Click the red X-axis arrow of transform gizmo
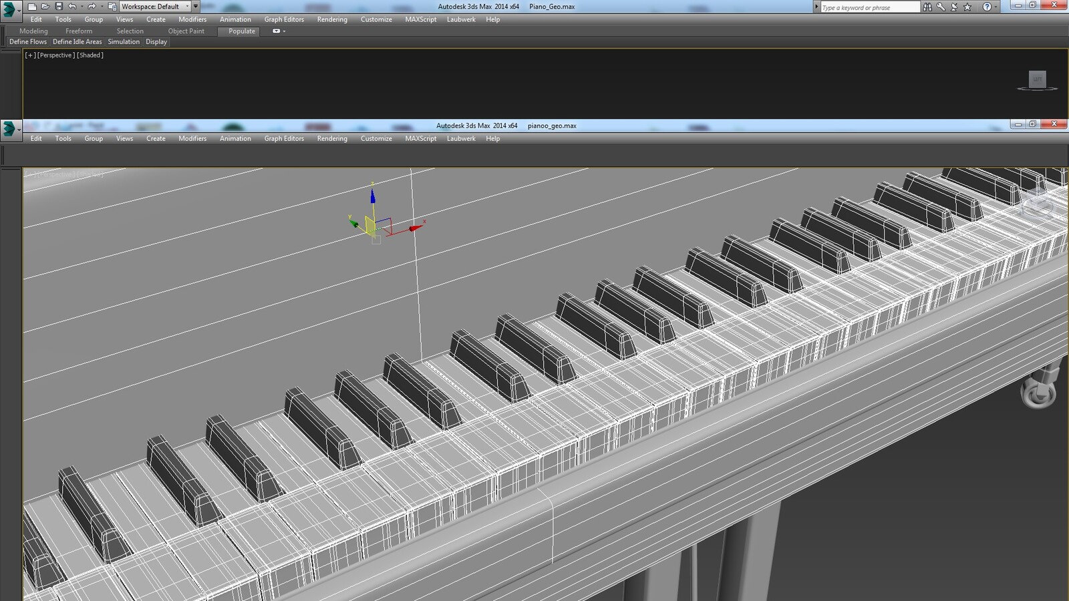Image resolution: width=1069 pixels, height=601 pixels. click(x=416, y=228)
